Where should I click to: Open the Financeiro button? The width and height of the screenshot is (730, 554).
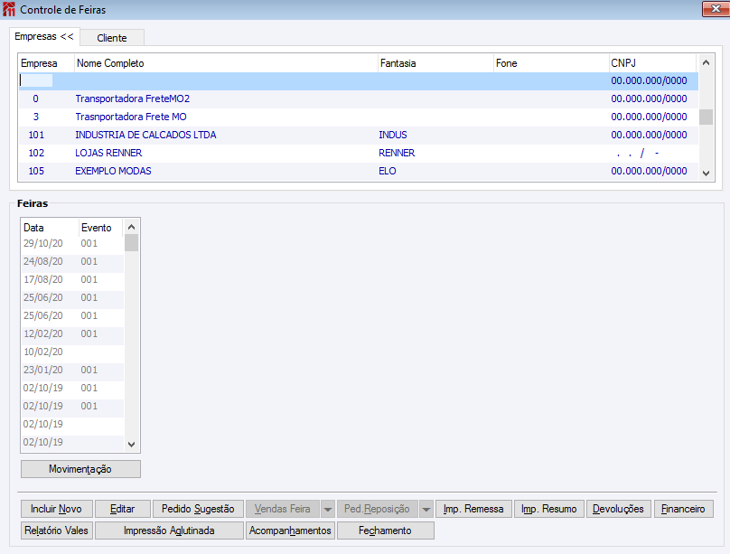click(683, 509)
